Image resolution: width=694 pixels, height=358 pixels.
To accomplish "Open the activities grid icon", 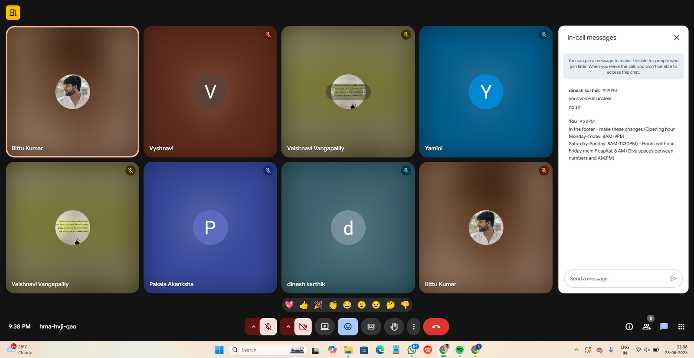I will 681,327.
